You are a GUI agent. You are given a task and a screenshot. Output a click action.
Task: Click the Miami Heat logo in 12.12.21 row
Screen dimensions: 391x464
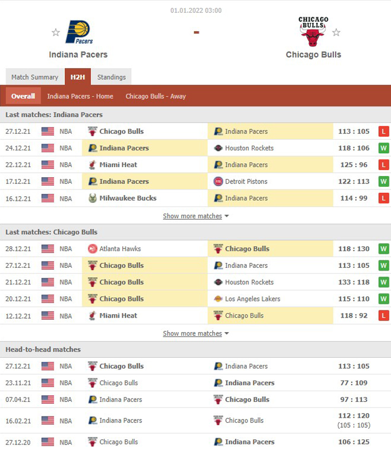(93, 316)
